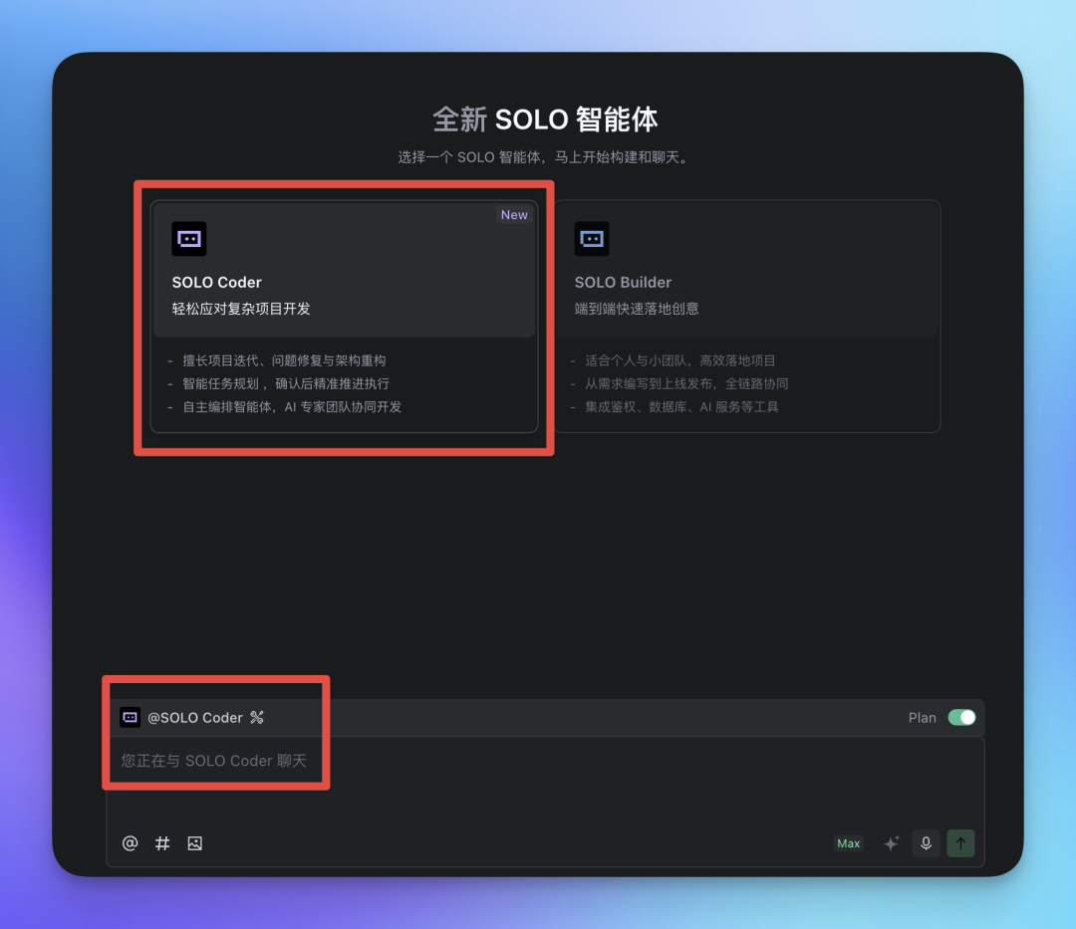This screenshot has height=929, width=1076.
Task: Expand the SOLO Coder card details
Action: 346,382
